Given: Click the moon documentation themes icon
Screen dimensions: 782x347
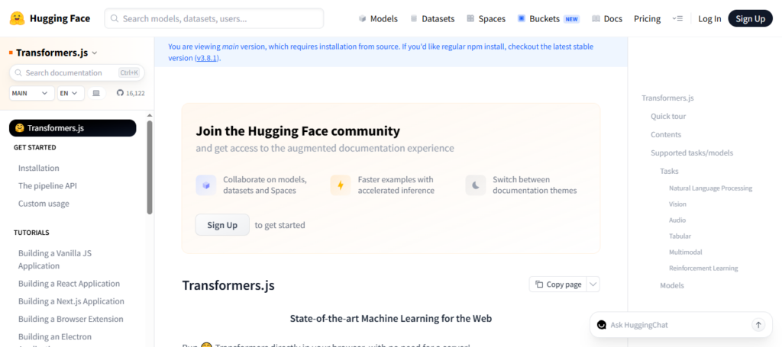Looking at the screenshot, I should (x=475, y=185).
